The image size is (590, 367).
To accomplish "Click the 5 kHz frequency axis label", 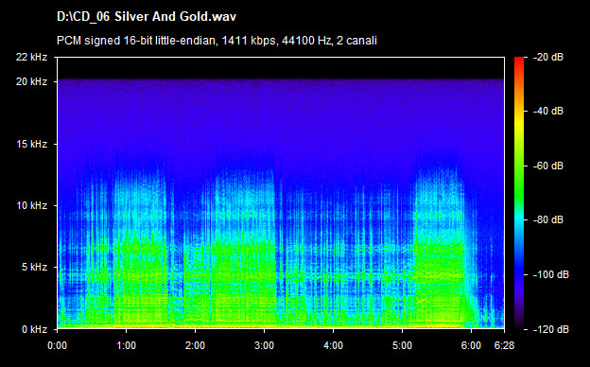I will (x=34, y=268).
